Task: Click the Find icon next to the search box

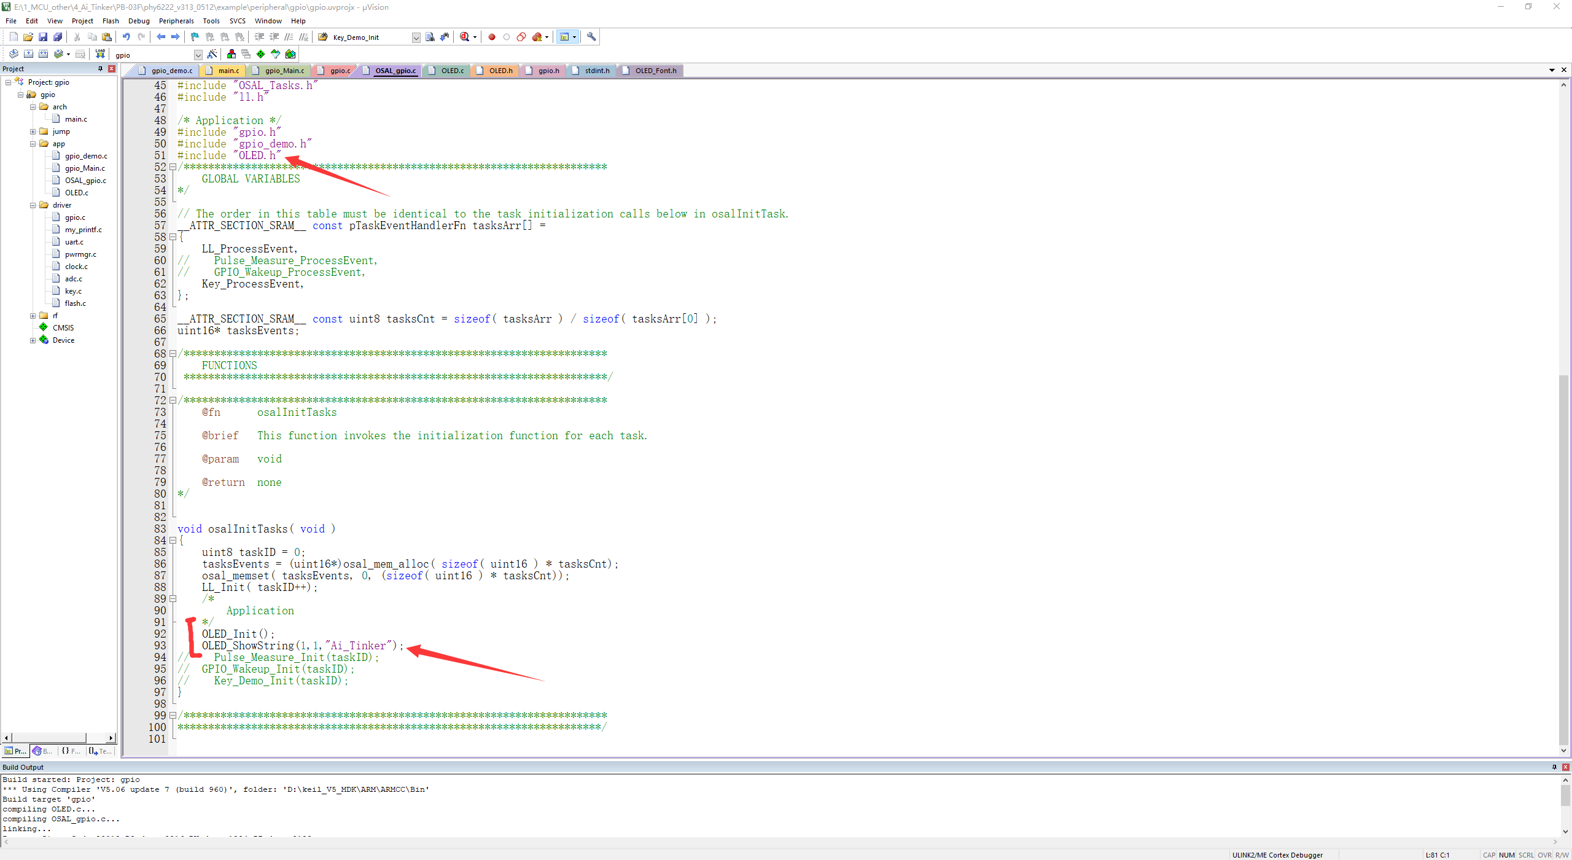Action: (x=430, y=37)
